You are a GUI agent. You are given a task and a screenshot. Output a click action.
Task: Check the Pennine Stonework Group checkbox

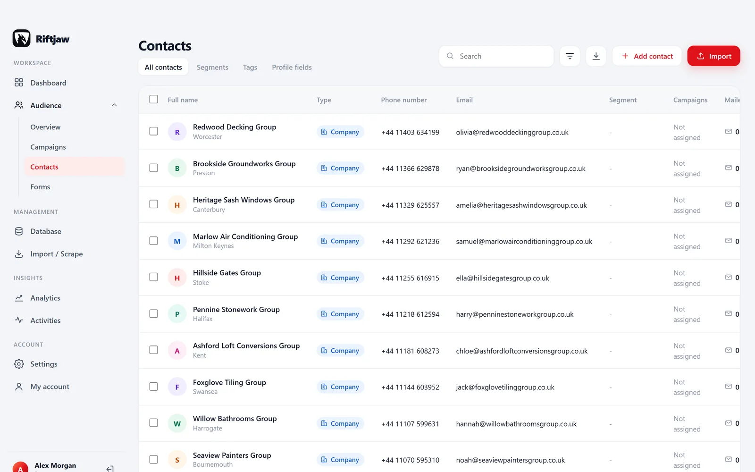[x=153, y=313]
